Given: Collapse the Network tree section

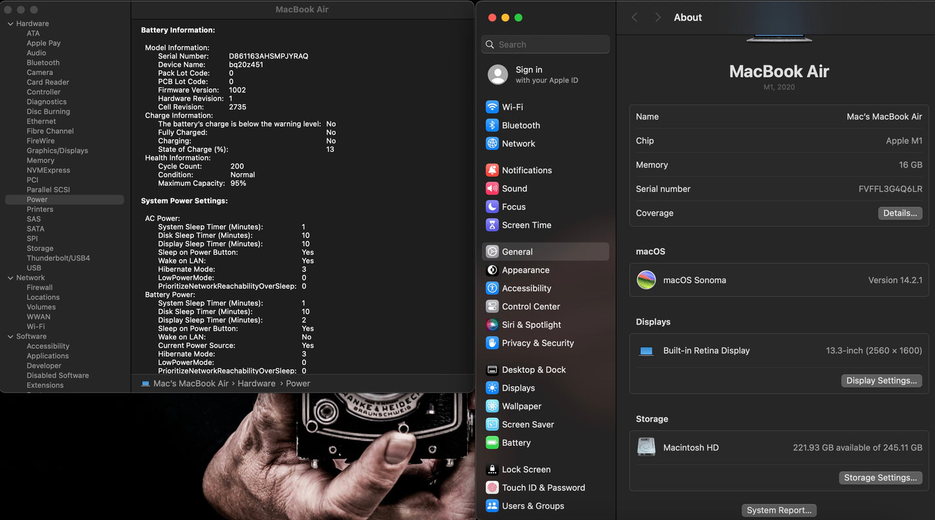Looking at the screenshot, I should tap(10, 278).
